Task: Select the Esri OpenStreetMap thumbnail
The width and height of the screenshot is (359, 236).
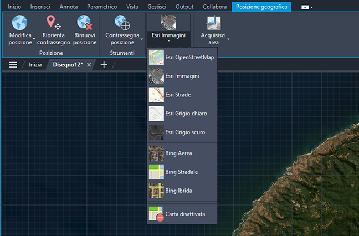Action: coord(156,57)
